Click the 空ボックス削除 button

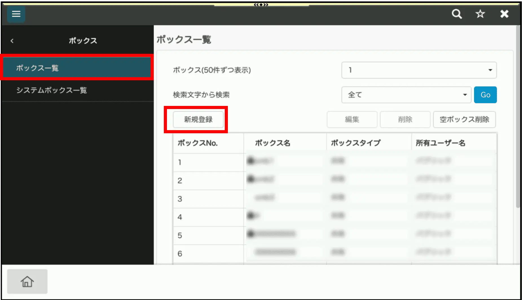point(464,119)
